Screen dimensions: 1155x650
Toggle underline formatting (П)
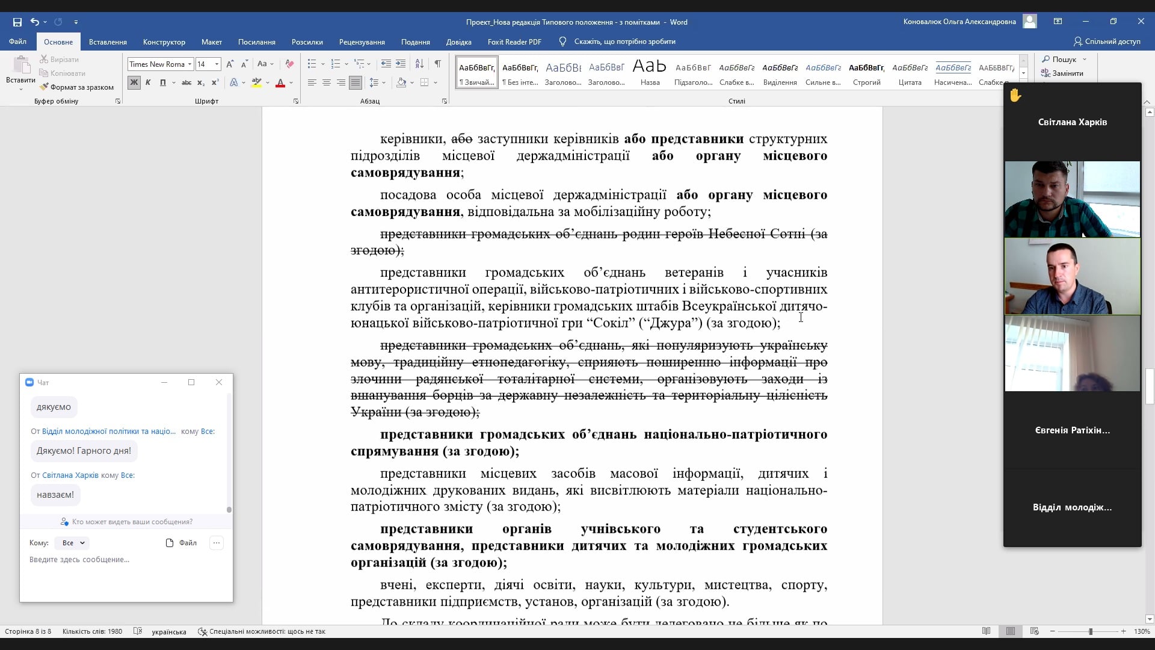tap(162, 82)
